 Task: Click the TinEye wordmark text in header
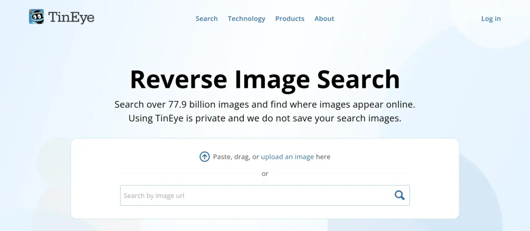pyautogui.click(x=71, y=18)
